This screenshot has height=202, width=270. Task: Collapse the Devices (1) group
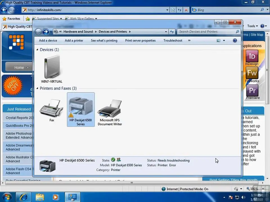[x=37, y=50]
